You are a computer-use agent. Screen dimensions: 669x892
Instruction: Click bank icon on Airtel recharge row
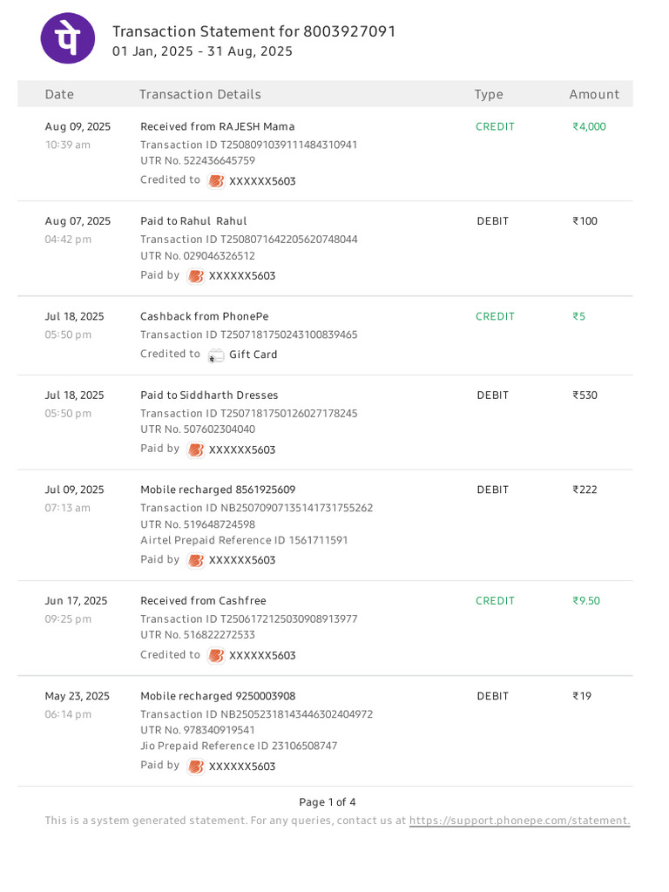[x=196, y=560]
